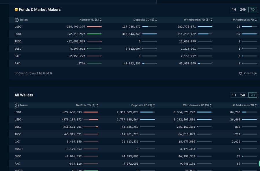Click the Netflow 7D ($) header in Funds table

pos(89,20)
